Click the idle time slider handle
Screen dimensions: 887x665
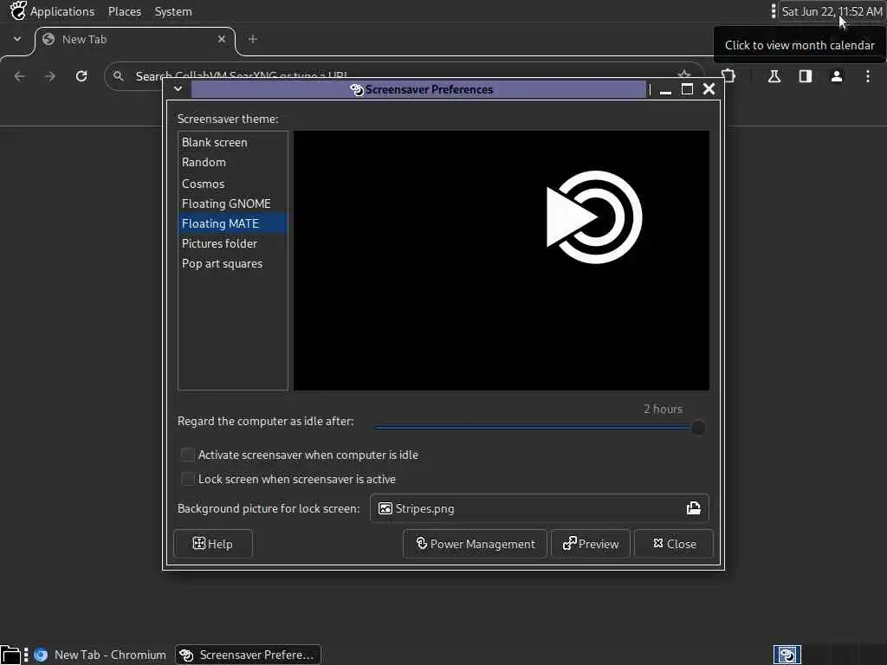(698, 428)
